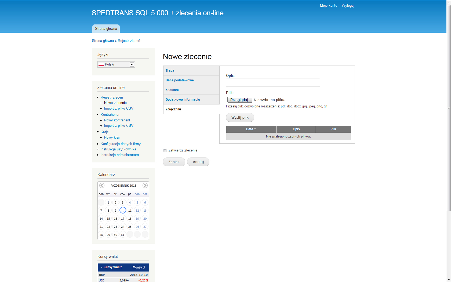This screenshot has height=282, width=451.
Task: Select Sunday 27 in the calendar
Action: pyautogui.click(x=145, y=227)
